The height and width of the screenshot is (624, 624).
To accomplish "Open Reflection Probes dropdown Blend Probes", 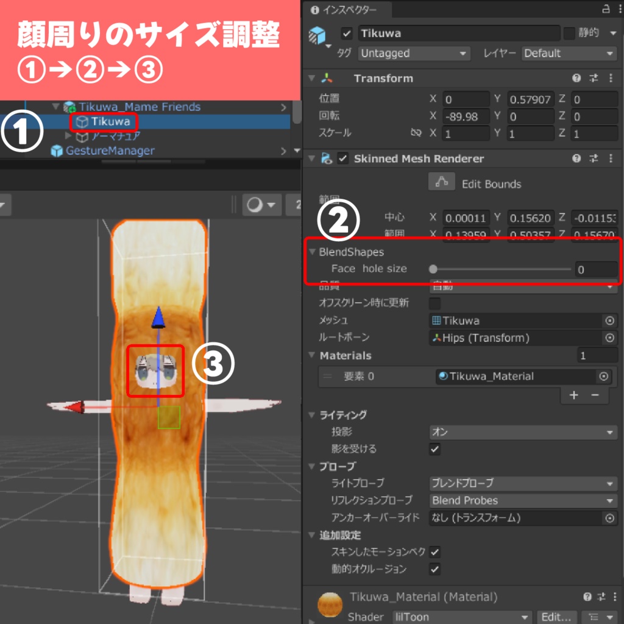I will 523,500.
